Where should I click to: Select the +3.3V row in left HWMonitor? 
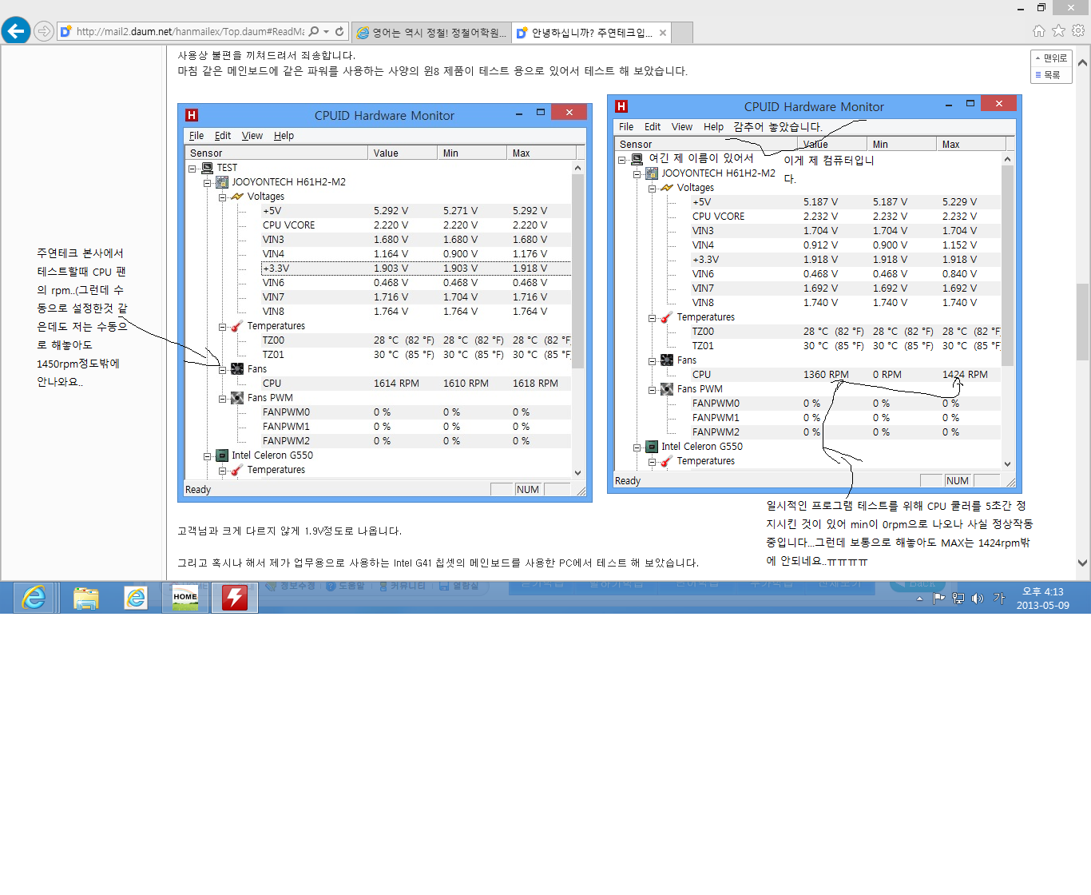[x=416, y=268]
